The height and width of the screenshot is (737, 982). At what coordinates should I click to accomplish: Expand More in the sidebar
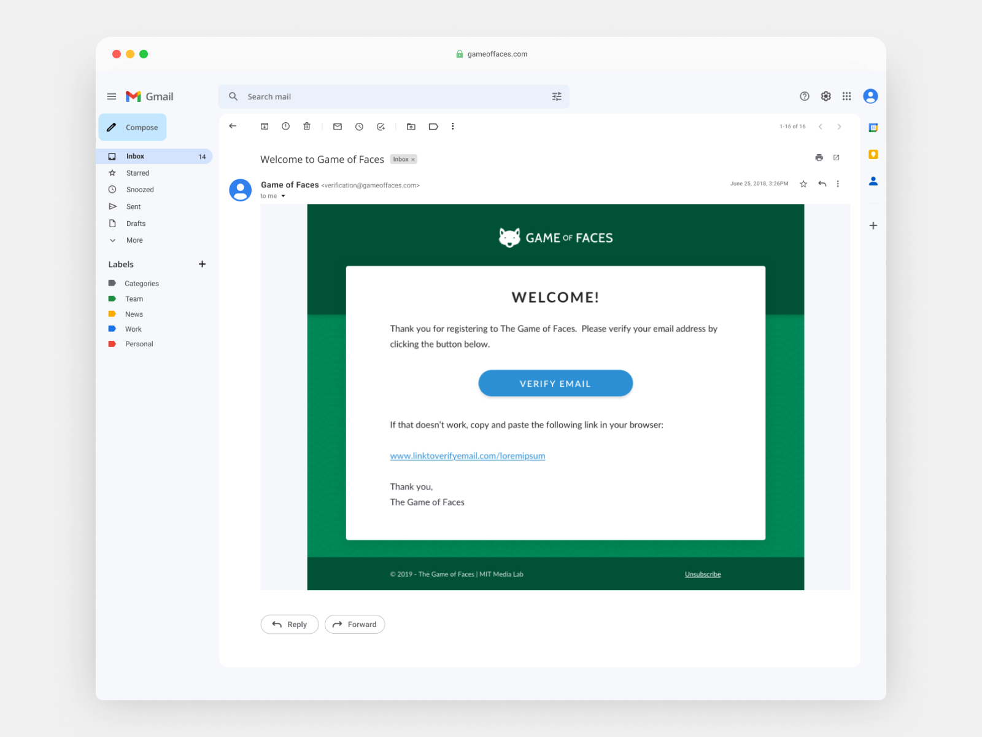point(134,240)
